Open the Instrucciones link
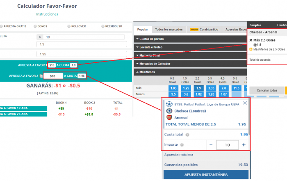Image resolution: width=287 pixels, height=181 pixels. pyautogui.click(x=47, y=14)
